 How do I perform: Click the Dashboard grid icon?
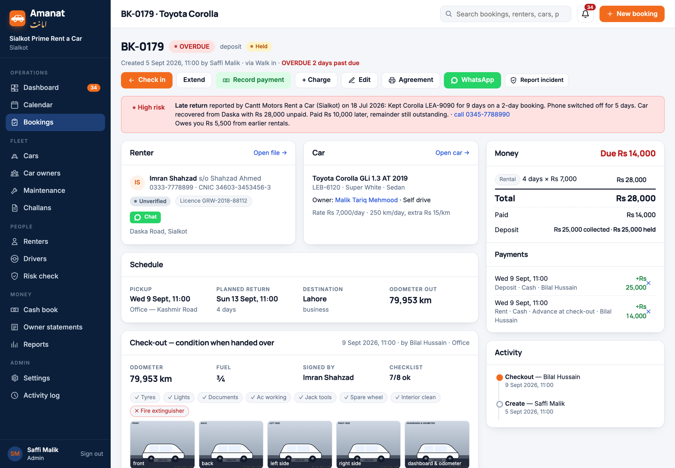click(15, 88)
